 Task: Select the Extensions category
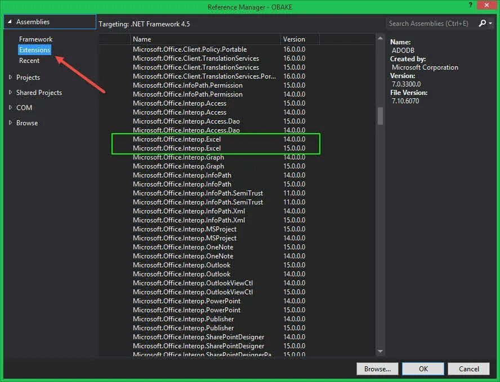[x=34, y=50]
